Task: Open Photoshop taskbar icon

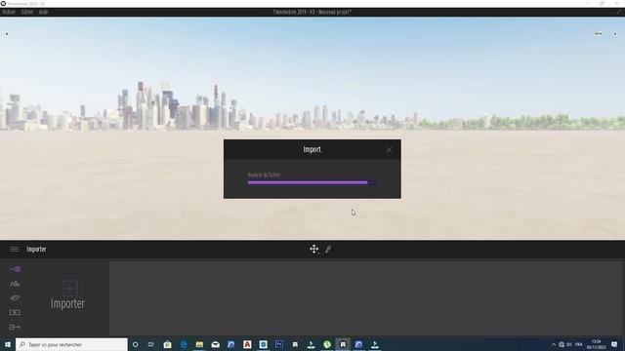Action: coord(279,344)
